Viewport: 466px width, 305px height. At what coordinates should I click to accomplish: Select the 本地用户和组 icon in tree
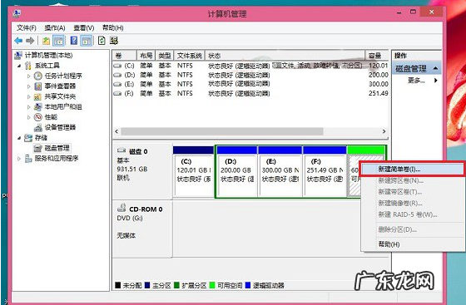37,107
